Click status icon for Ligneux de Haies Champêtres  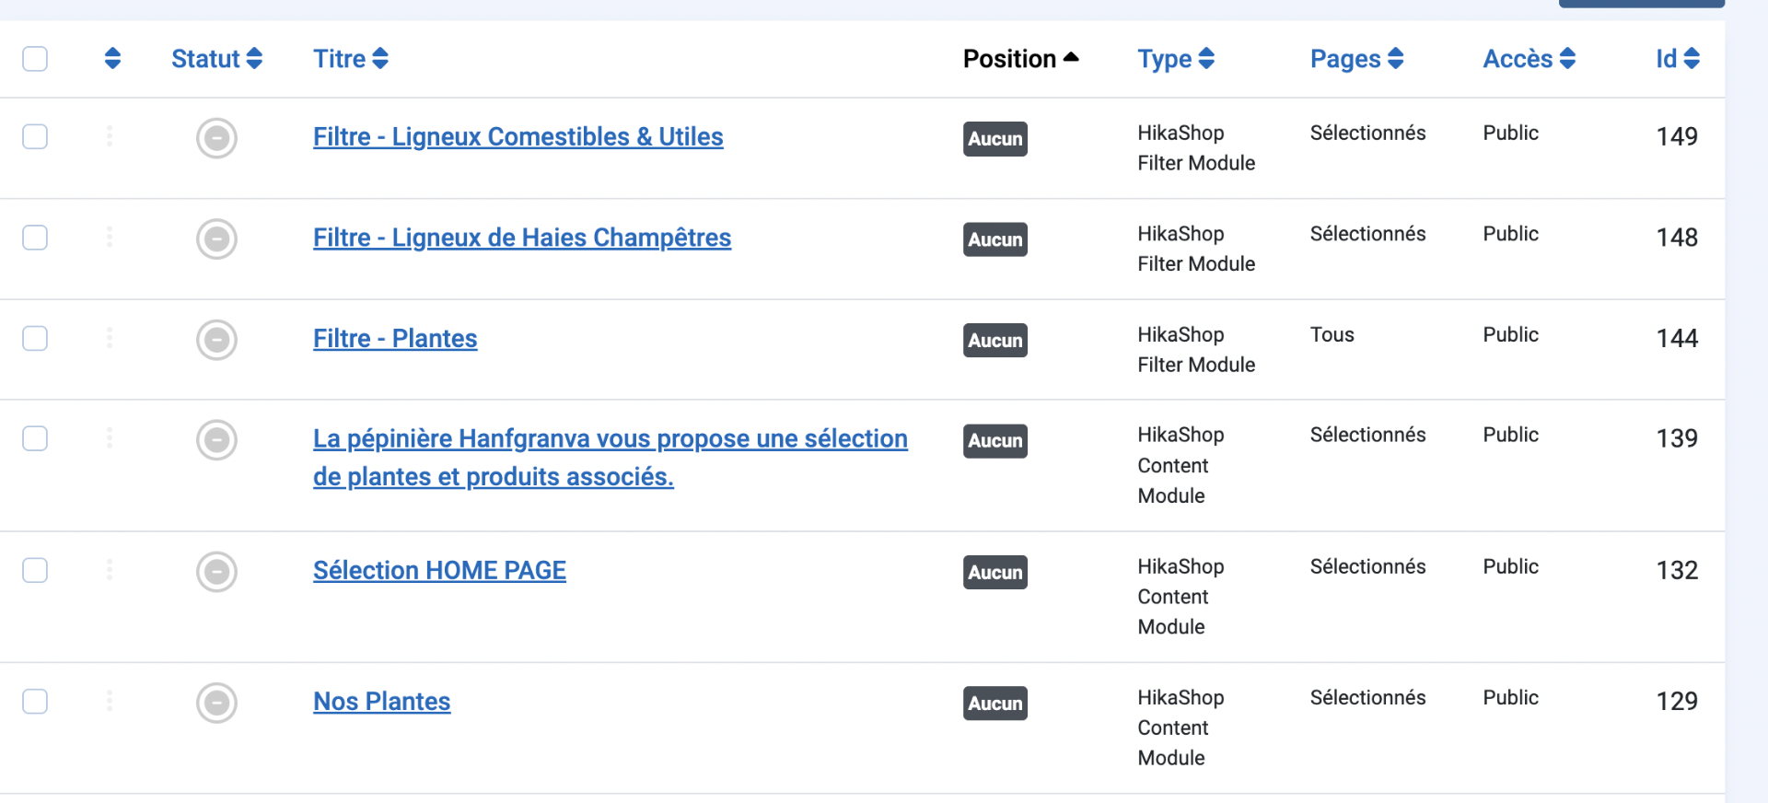[x=216, y=239]
